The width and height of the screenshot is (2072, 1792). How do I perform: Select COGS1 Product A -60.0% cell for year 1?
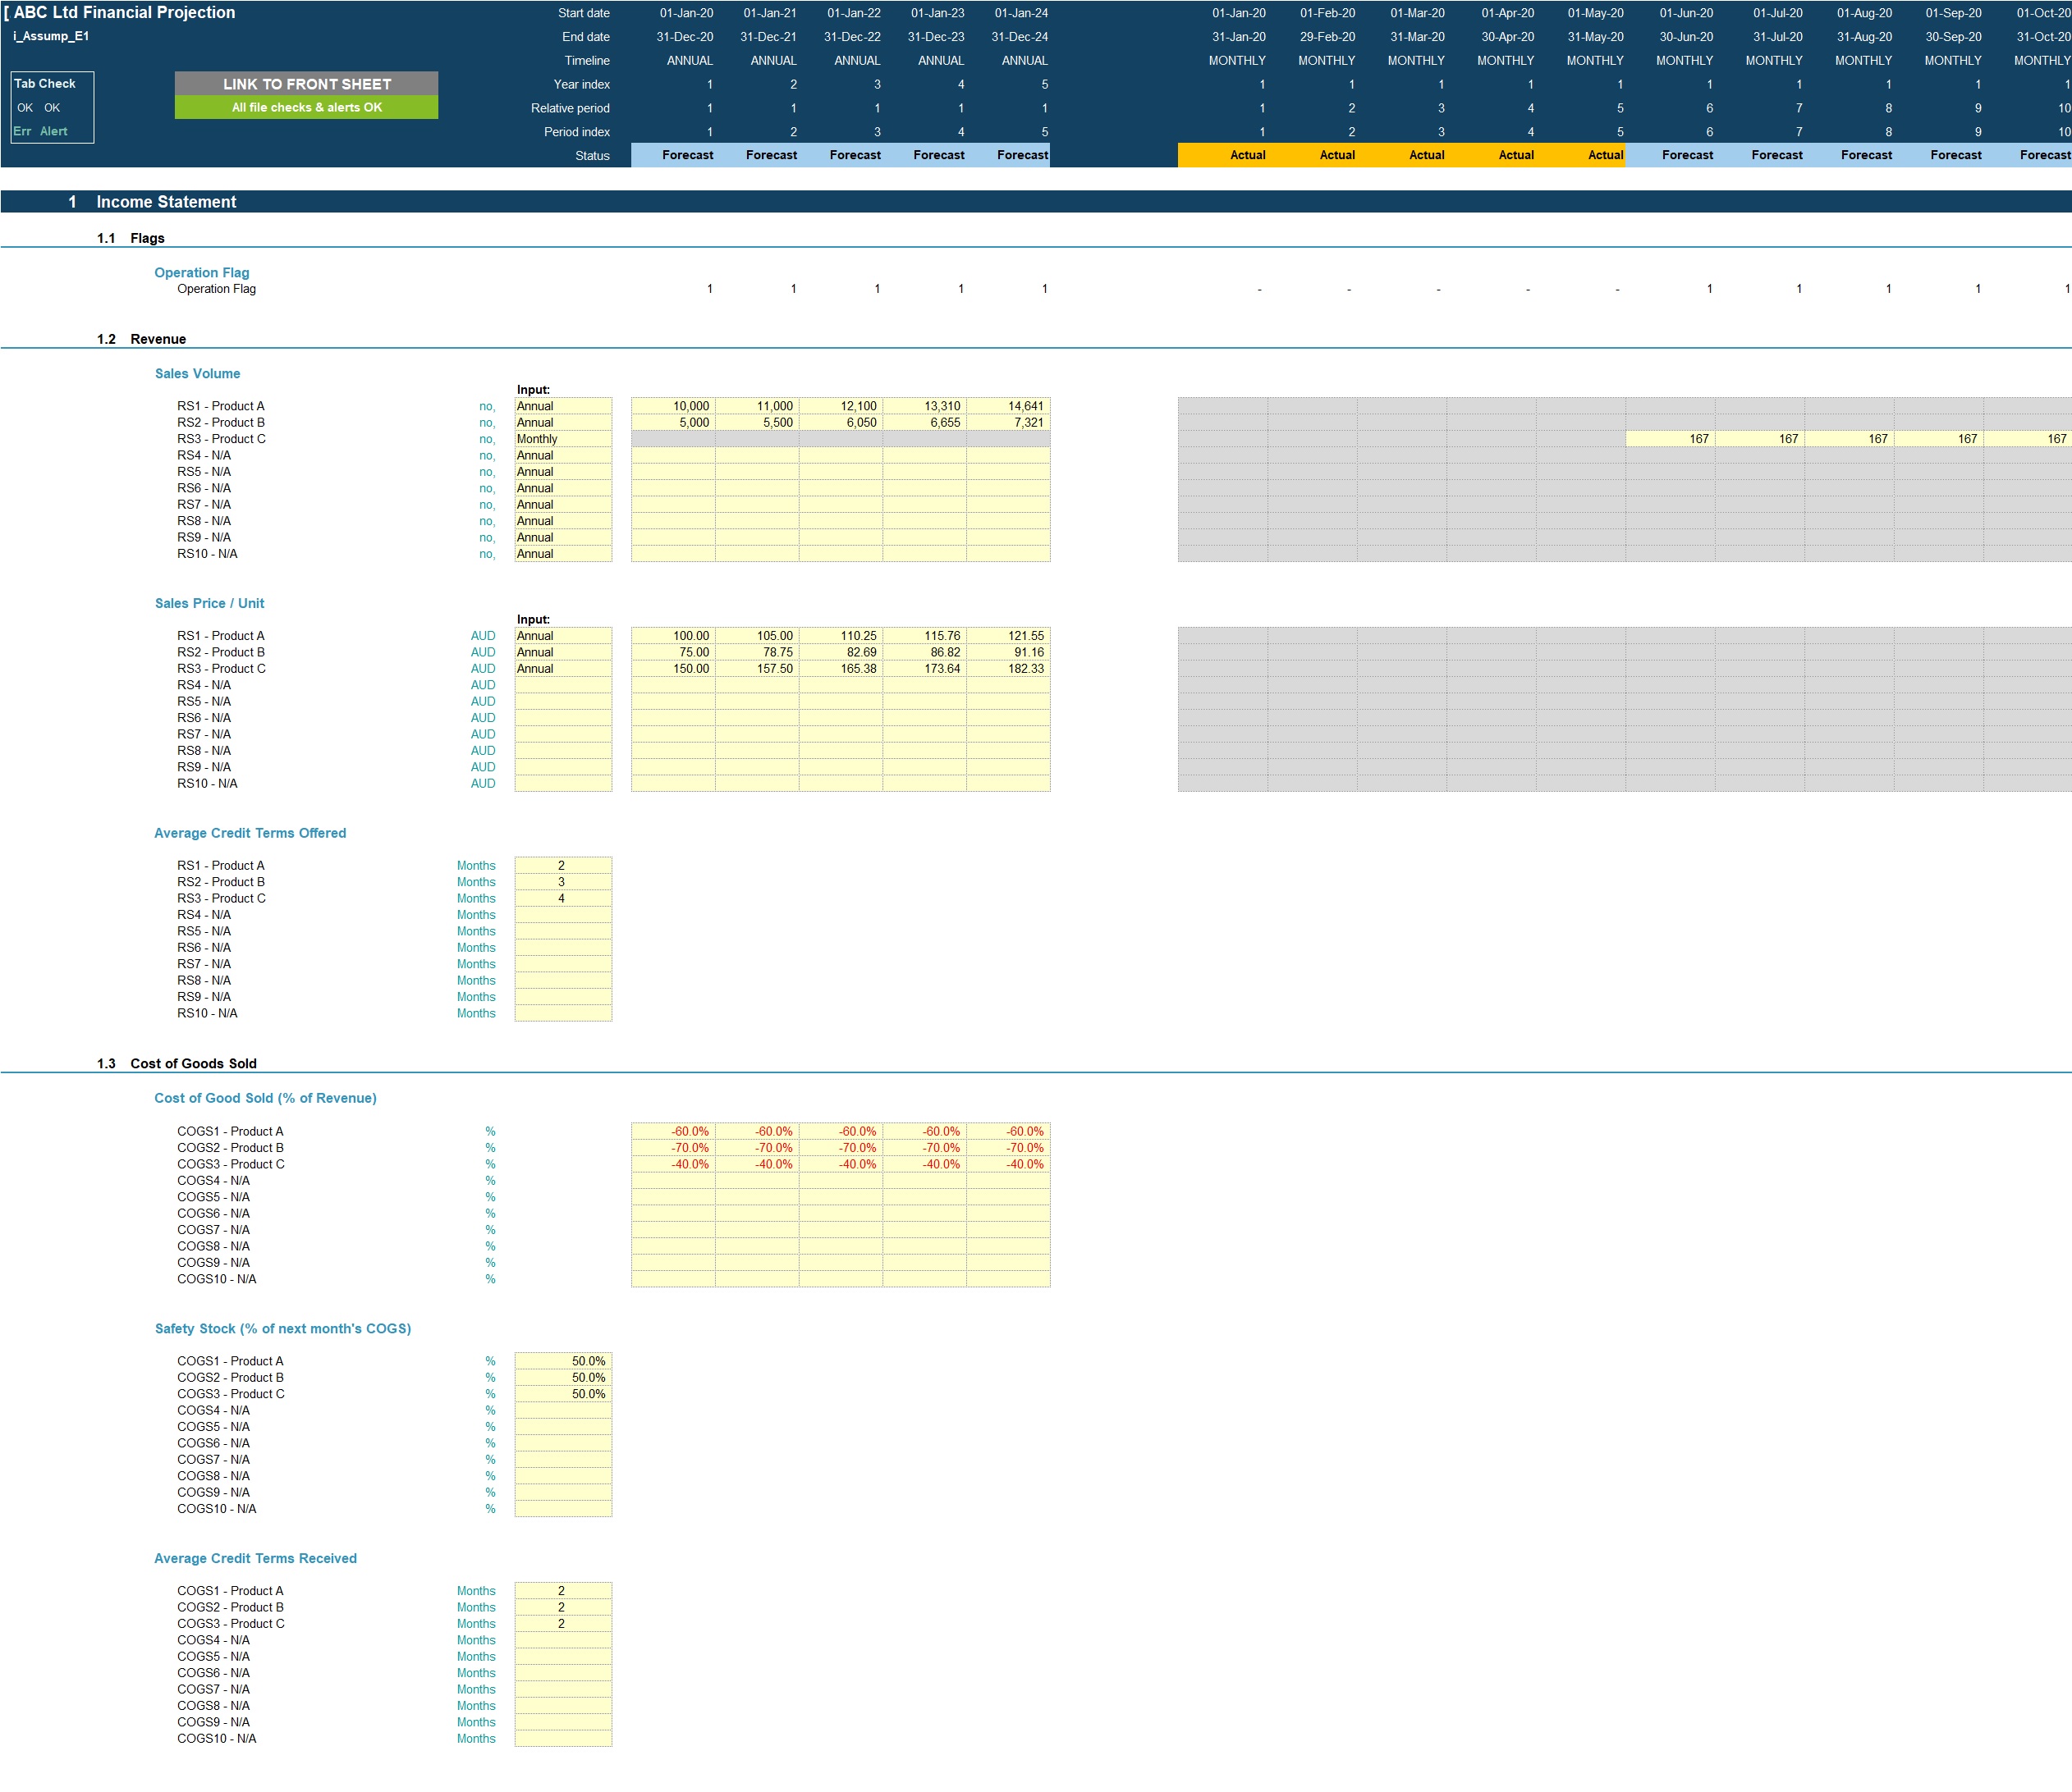click(x=673, y=1131)
